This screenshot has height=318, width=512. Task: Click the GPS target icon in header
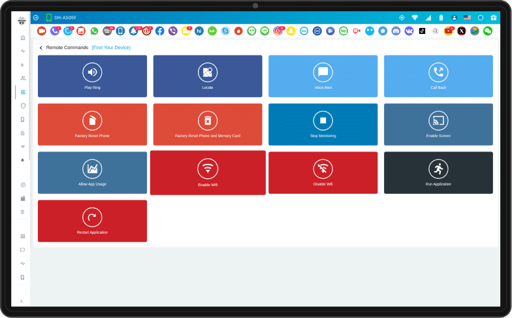pos(402,18)
